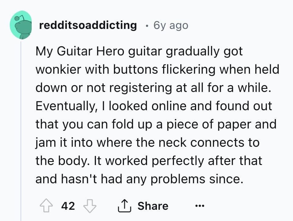The width and height of the screenshot is (293, 221).
Task: Click the comment vote count 42
Action: tap(68, 206)
